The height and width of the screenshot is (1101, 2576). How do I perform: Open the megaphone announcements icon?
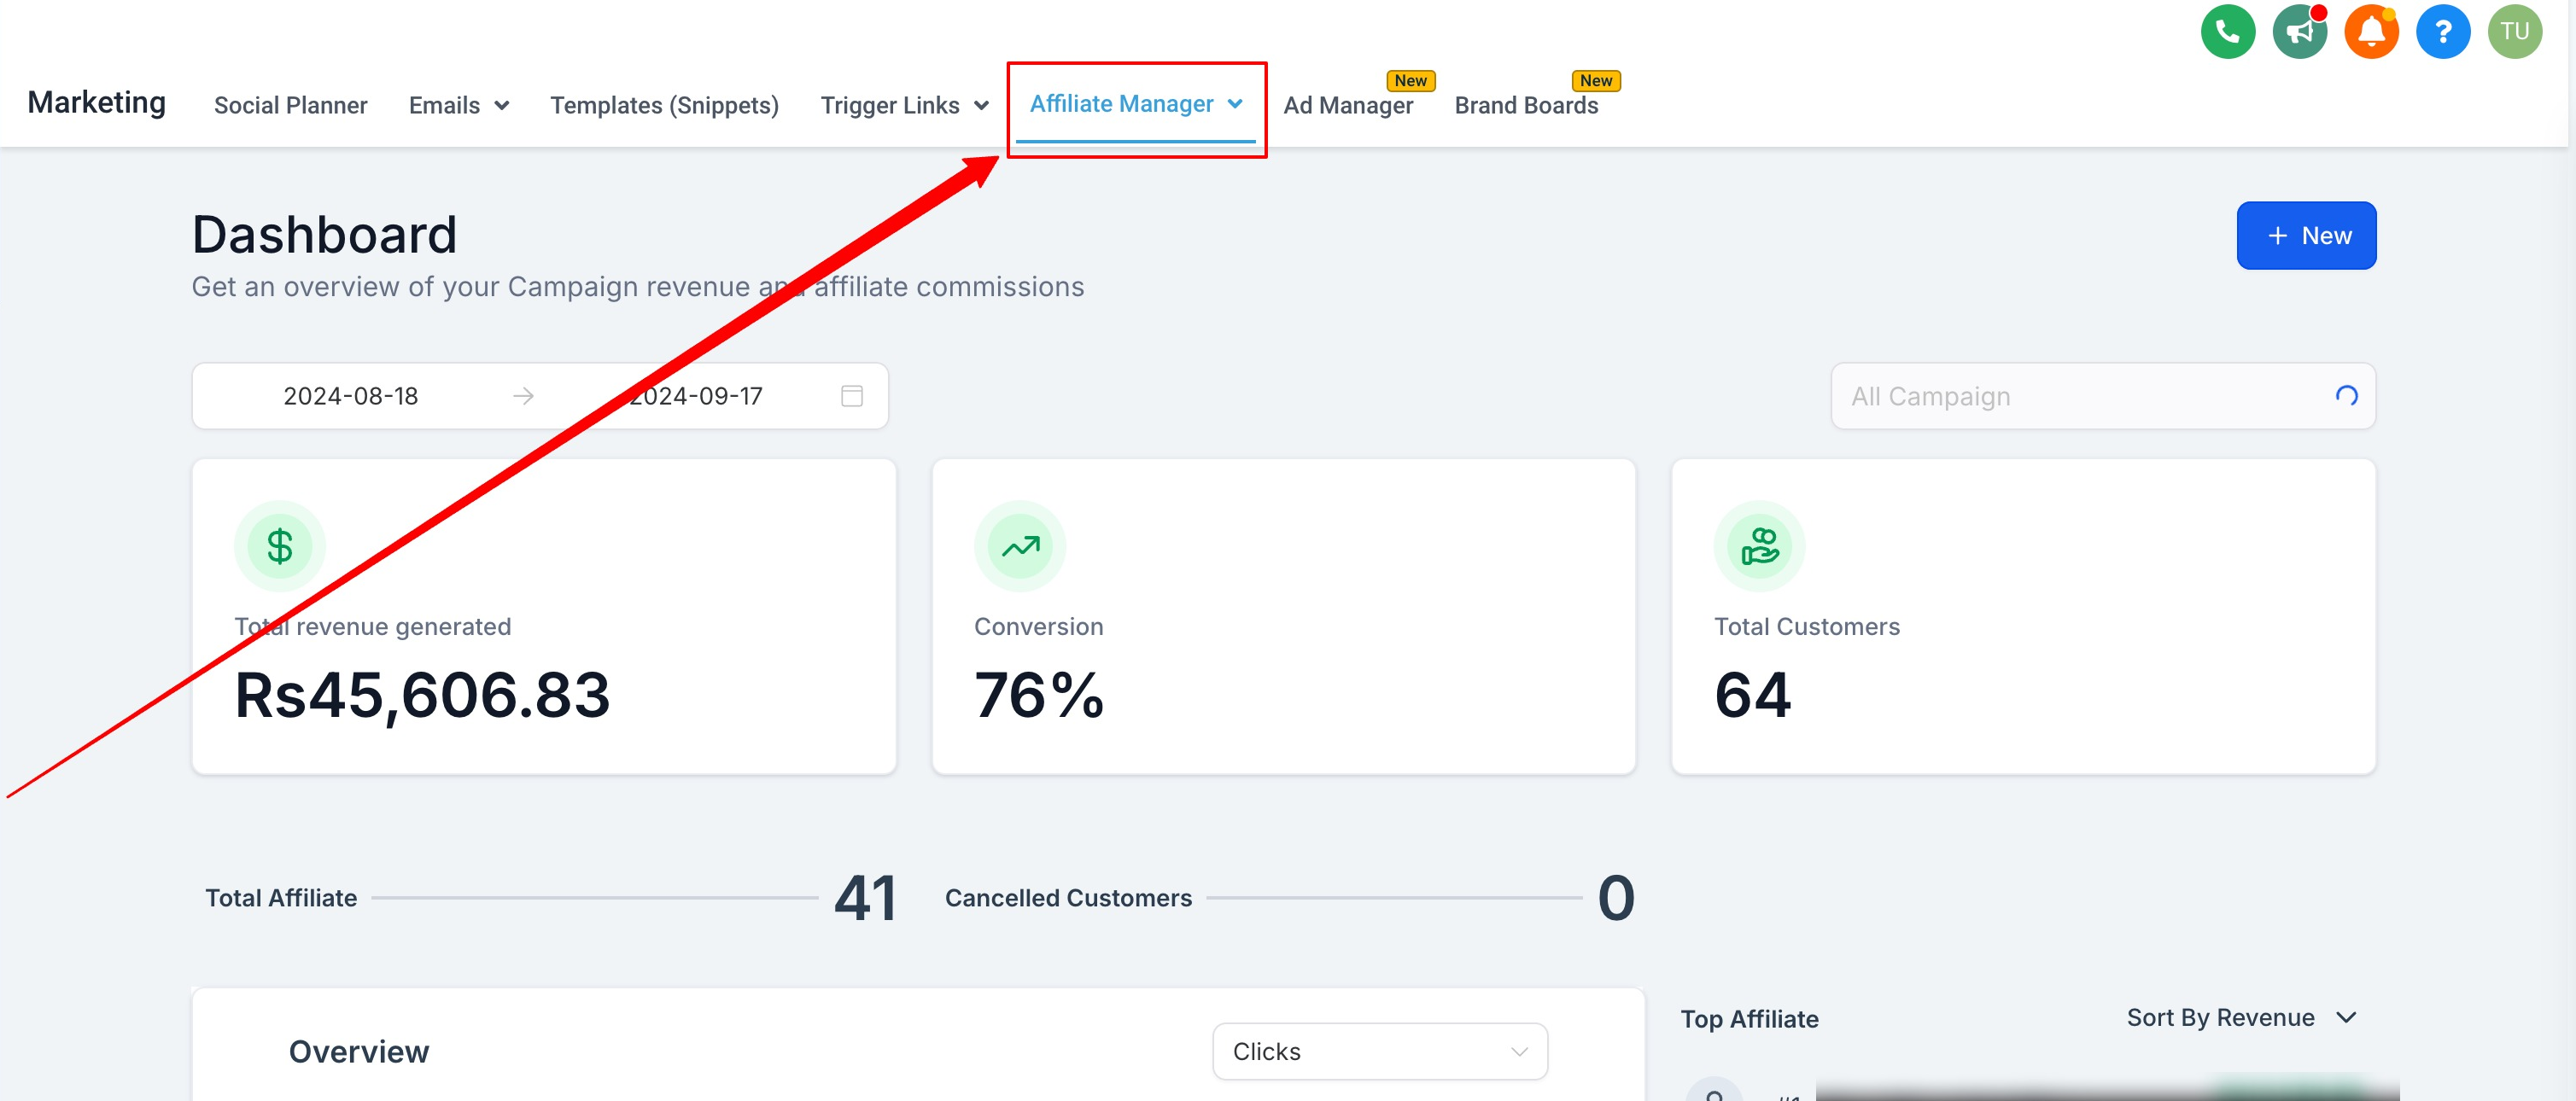click(x=2299, y=32)
